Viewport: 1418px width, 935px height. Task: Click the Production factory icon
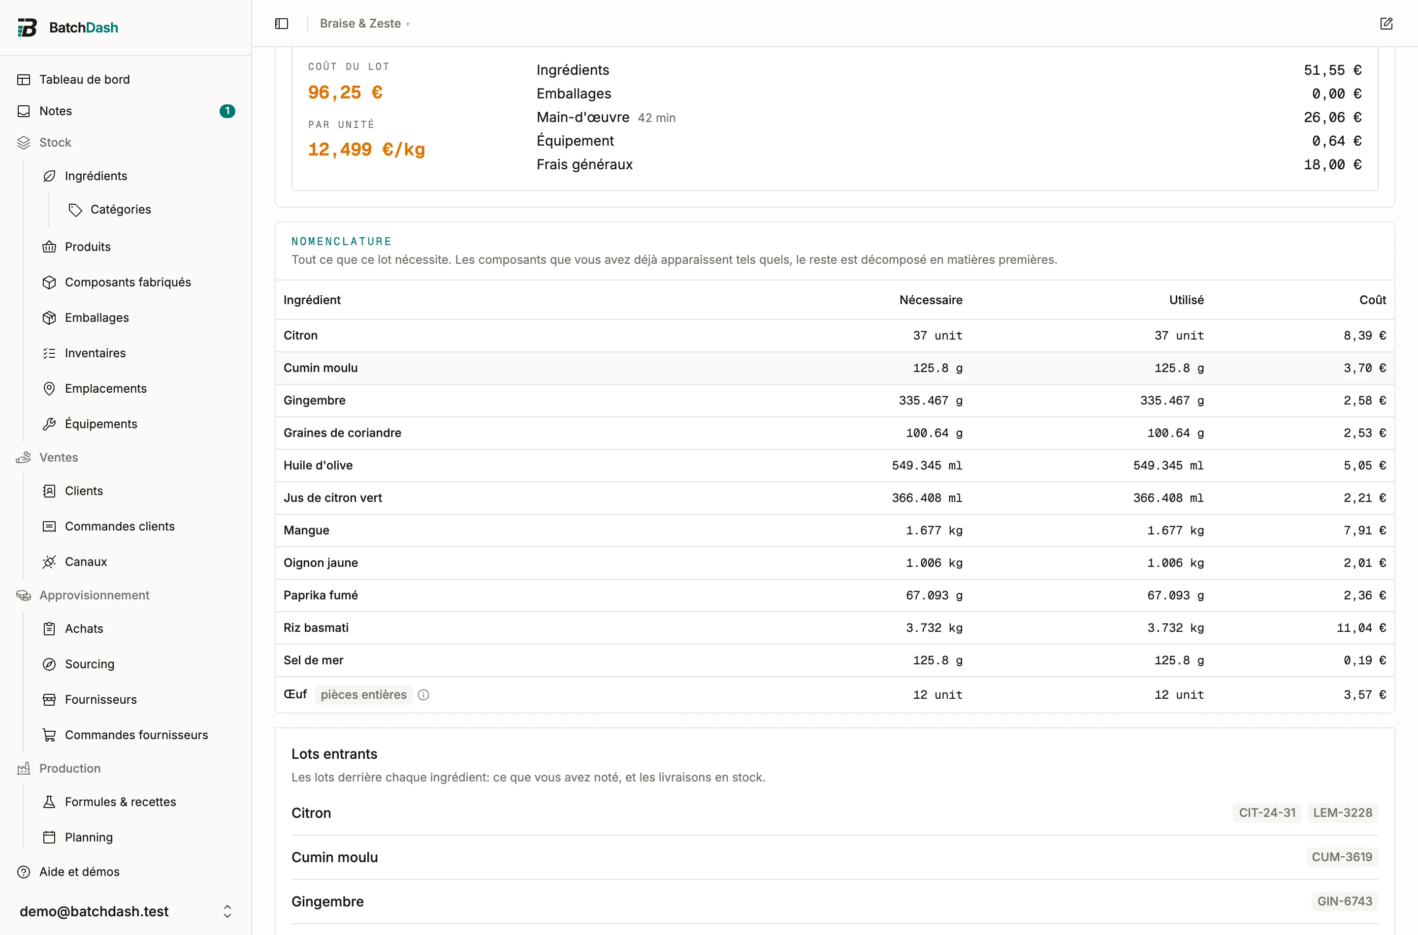pyautogui.click(x=24, y=769)
